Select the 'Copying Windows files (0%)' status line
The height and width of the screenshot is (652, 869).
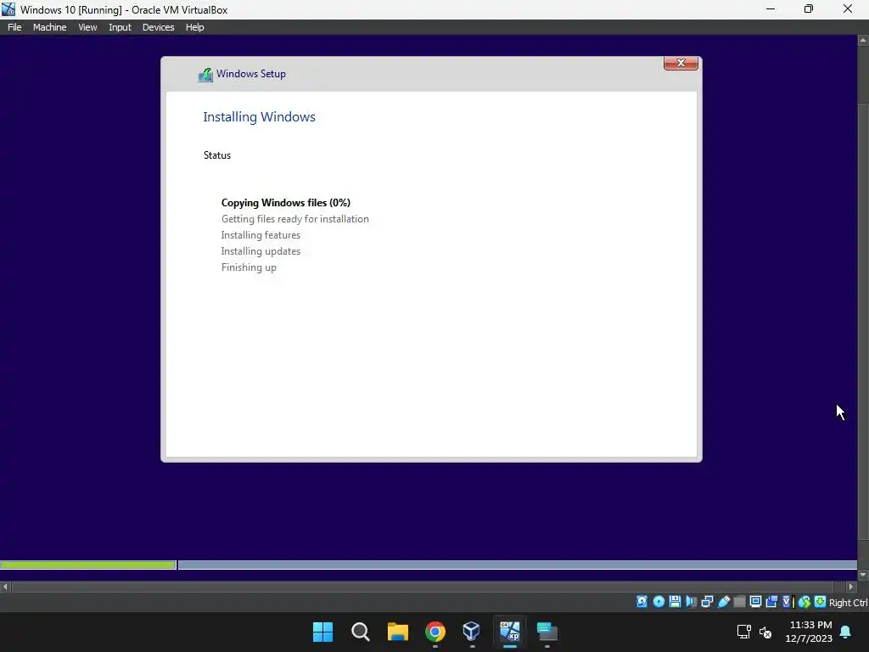pyautogui.click(x=285, y=203)
